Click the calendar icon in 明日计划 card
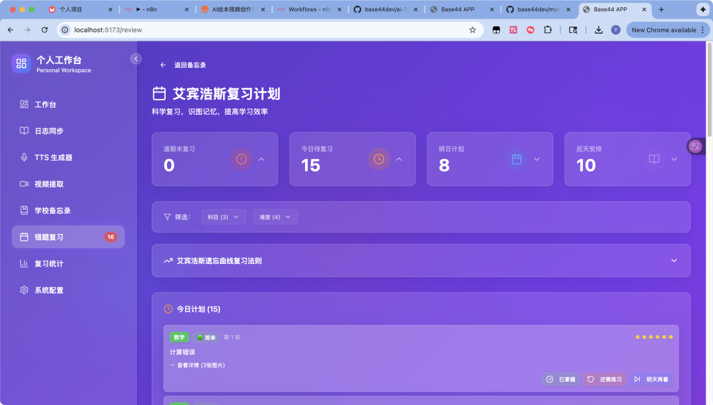713x405 pixels. click(x=517, y=159)
